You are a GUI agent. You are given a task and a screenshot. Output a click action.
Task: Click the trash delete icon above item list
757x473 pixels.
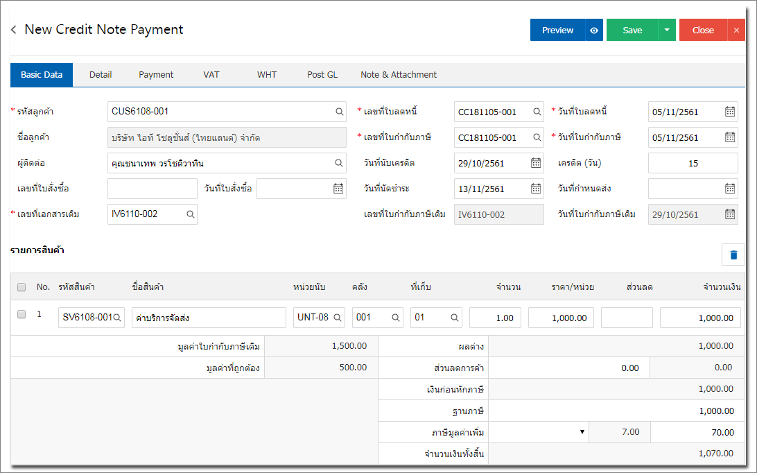point(733,255)
